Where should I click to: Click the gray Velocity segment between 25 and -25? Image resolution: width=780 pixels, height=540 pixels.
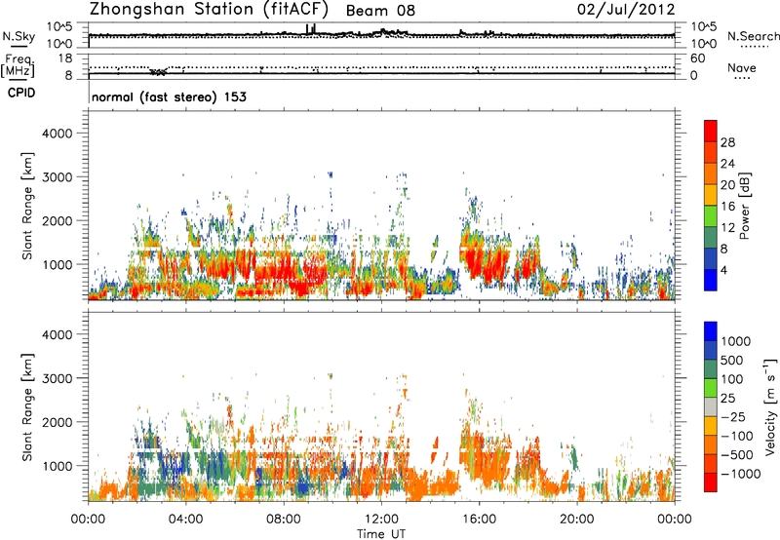pyautogui.click(x=711, y=406)
